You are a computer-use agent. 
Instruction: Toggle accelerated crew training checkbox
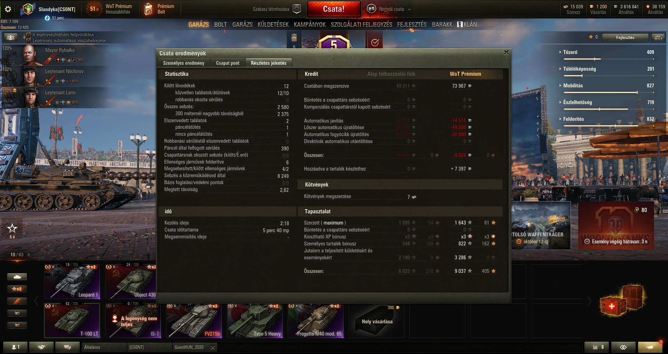(x=29, y=34)
